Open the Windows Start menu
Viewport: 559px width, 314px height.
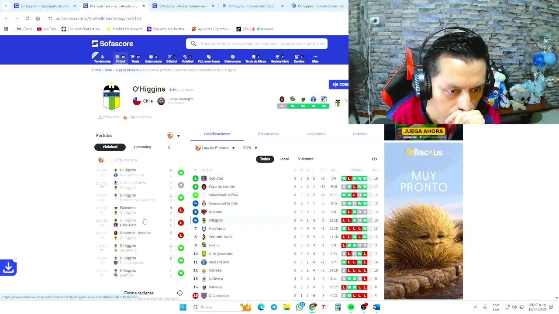click(x=183, y=307)
